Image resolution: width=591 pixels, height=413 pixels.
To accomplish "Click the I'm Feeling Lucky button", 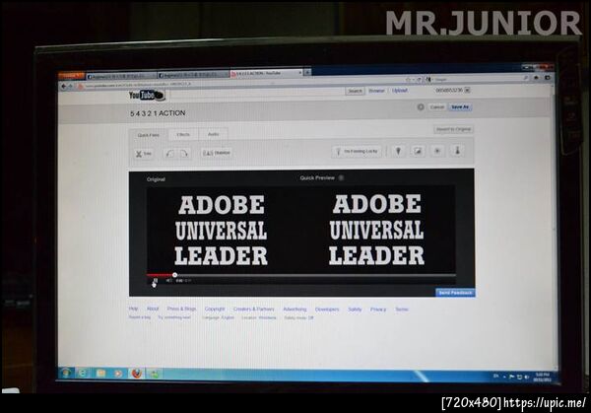I will 357,151.
